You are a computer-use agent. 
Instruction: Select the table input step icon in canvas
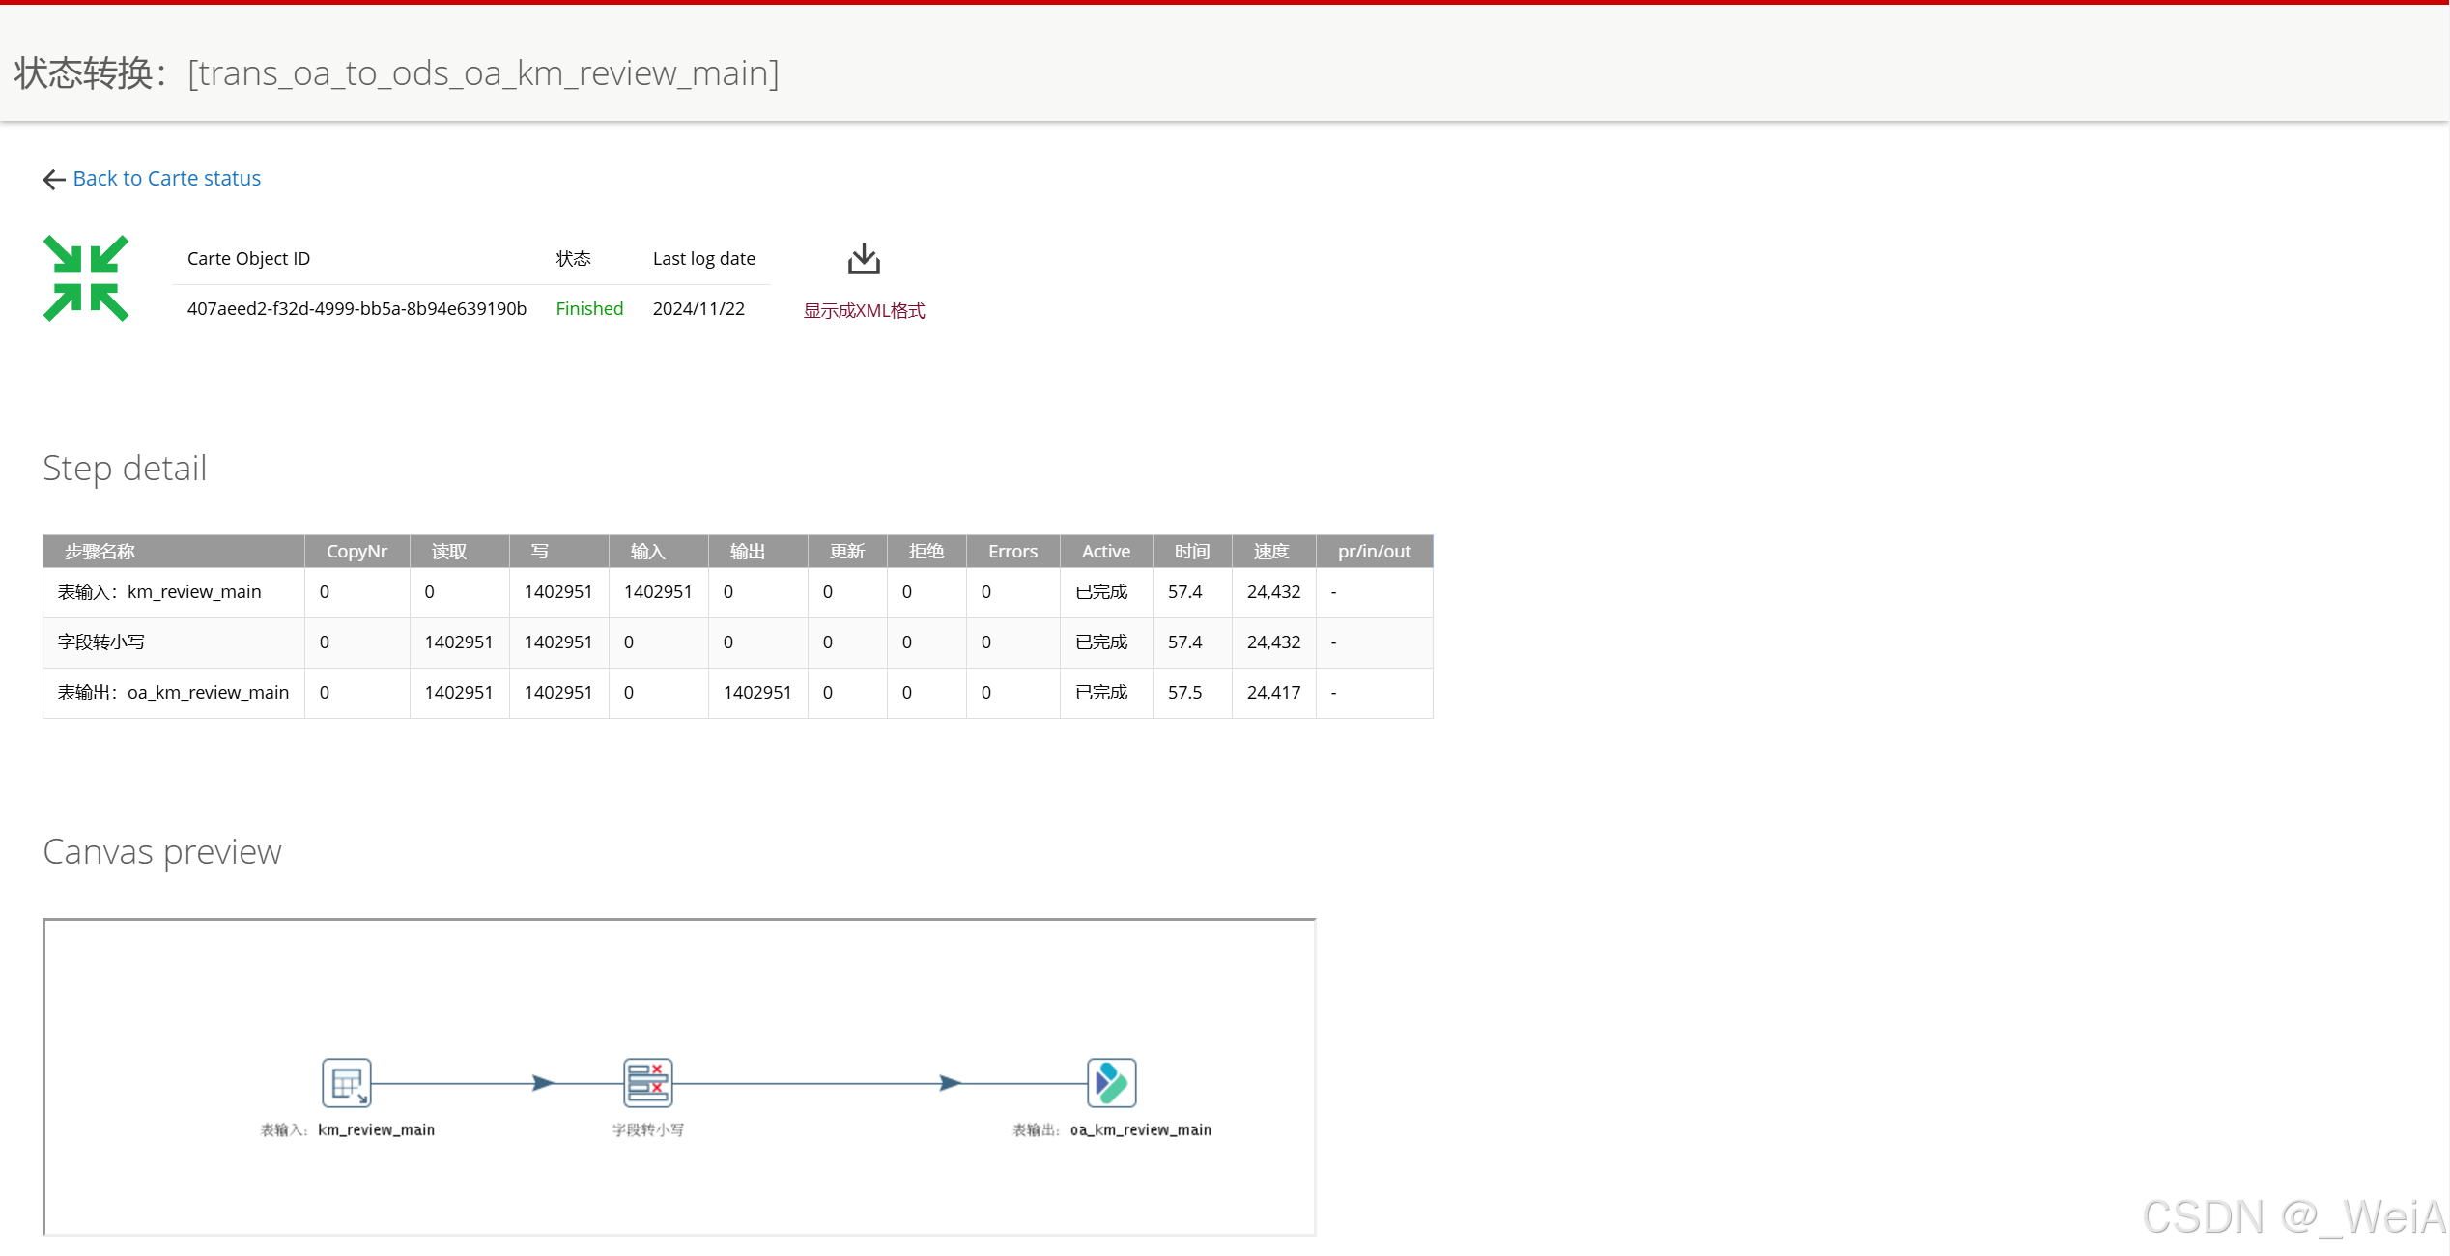click(346, 1083)
